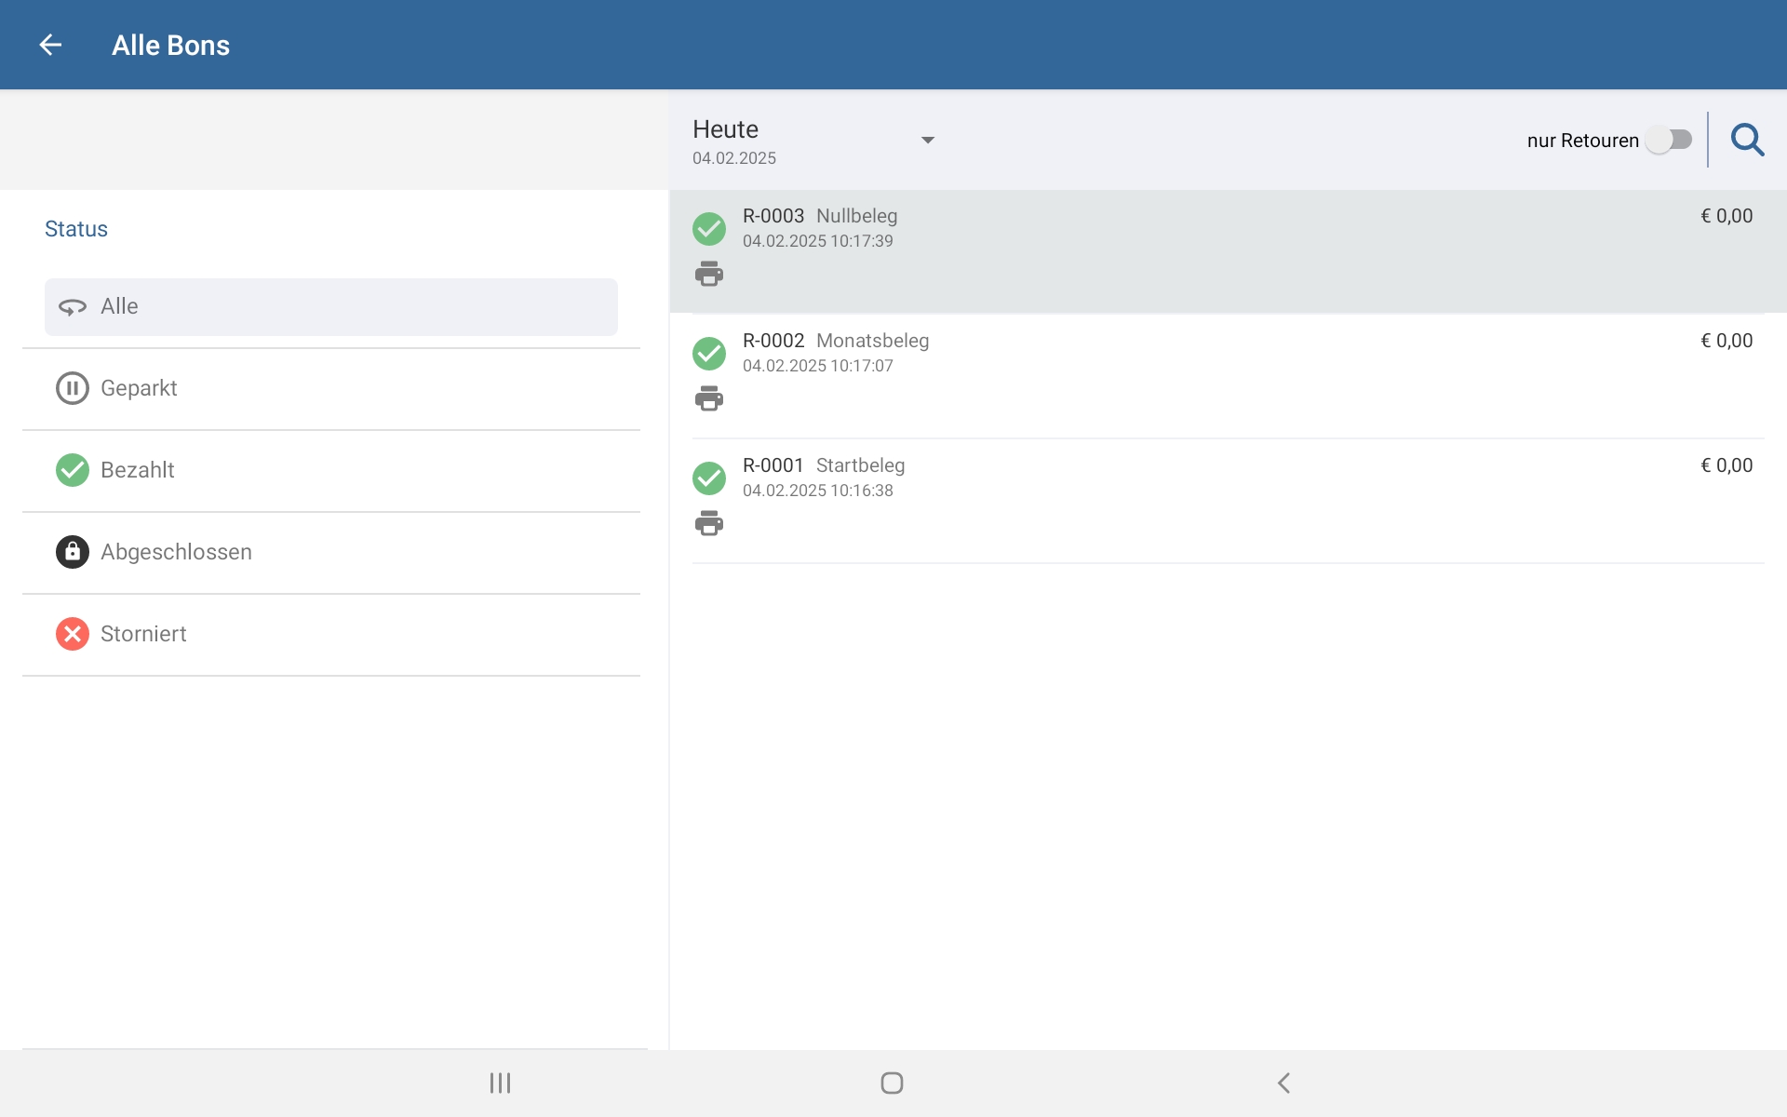
Task: Open the R-0001 Startbeleg receipt row
Action: tap(1210, 498)
